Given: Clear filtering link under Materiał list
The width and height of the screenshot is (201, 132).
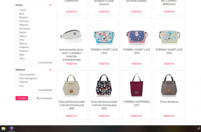Looking at the screenshot, I should tap(45, 90).
